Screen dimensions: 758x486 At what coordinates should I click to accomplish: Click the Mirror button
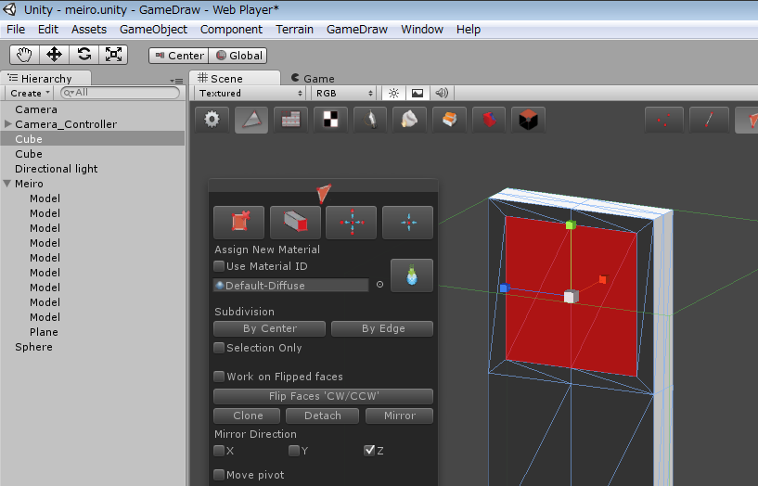coord(399,416)
